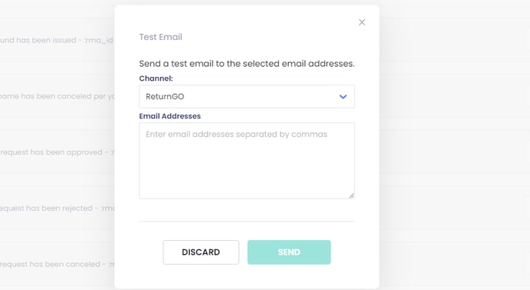The image size is (530, 290).
Task: Click the DISCARD button
Action: click(201, 252)
